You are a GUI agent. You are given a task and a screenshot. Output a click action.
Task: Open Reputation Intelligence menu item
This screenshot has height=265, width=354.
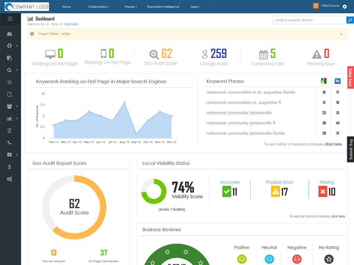coord(163,7)
